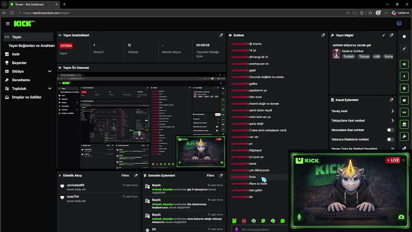Open Yayın Bağlantısı ve Anahtarı page
Viewport: 412px width, 232px height.
32,46
